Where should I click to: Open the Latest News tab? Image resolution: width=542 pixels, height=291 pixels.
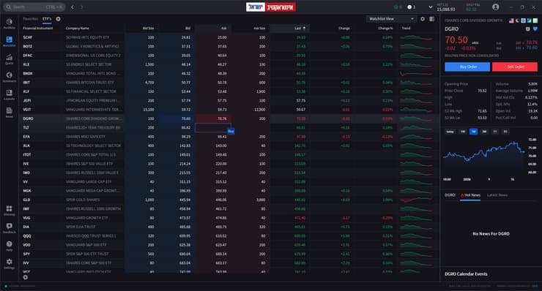click(497, 195)
